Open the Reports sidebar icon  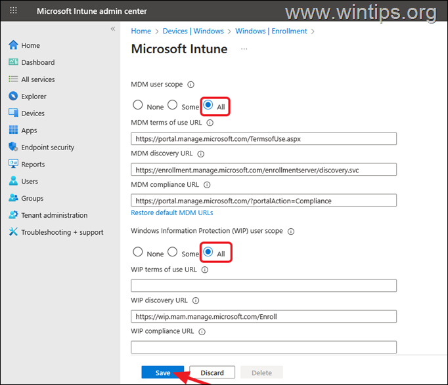13,165
